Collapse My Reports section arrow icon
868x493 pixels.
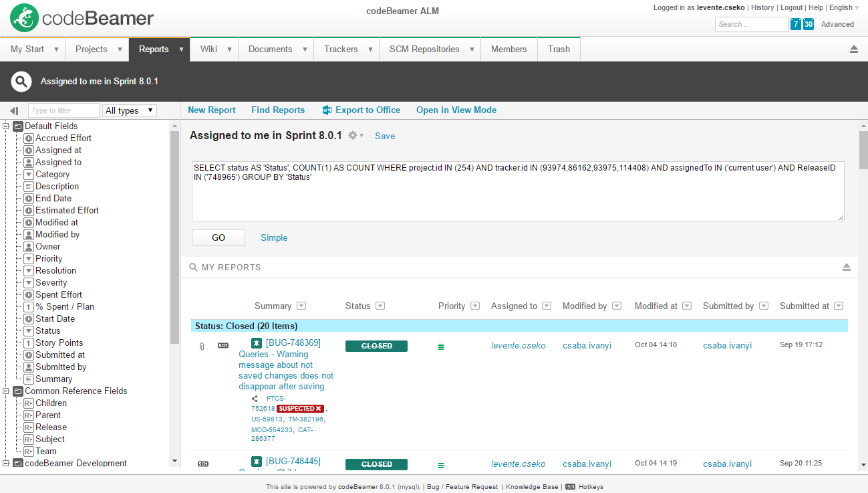[x=847, y=268]
